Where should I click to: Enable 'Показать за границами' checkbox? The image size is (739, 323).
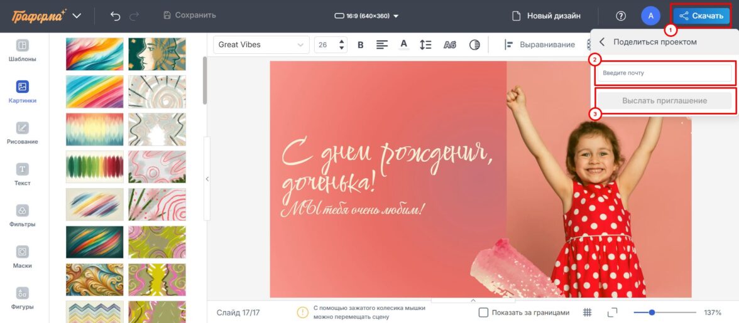(x=483, y=312)
